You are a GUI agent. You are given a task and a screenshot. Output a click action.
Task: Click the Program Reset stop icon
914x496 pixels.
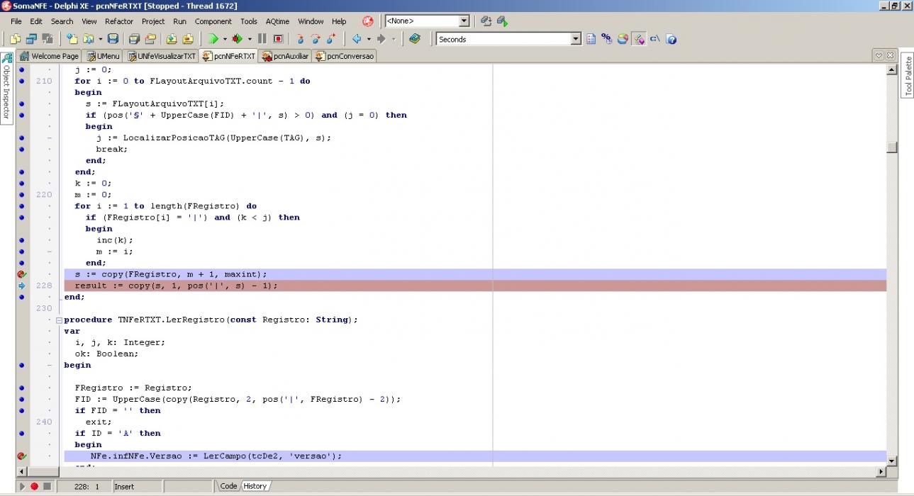278,39
